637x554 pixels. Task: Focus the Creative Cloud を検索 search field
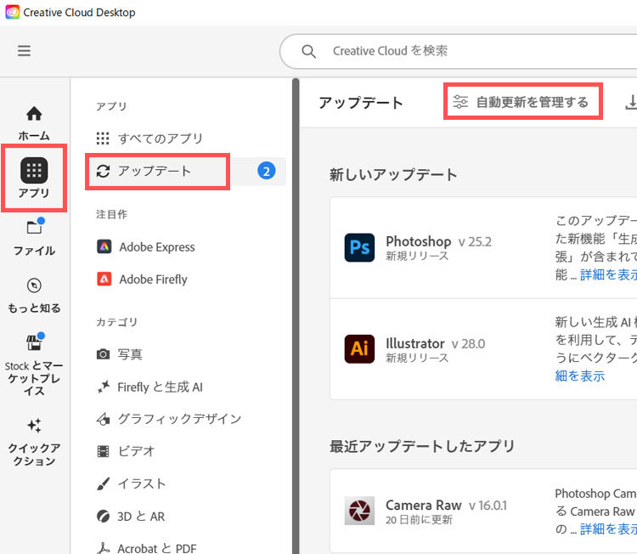coord(459,52)
